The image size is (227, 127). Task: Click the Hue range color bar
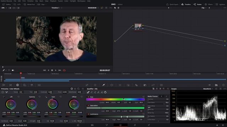115,99
